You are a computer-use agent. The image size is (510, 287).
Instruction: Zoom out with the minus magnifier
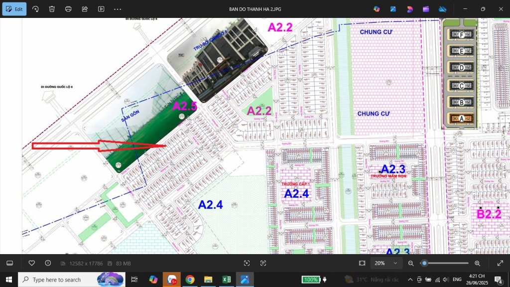[x=411, y=263]
